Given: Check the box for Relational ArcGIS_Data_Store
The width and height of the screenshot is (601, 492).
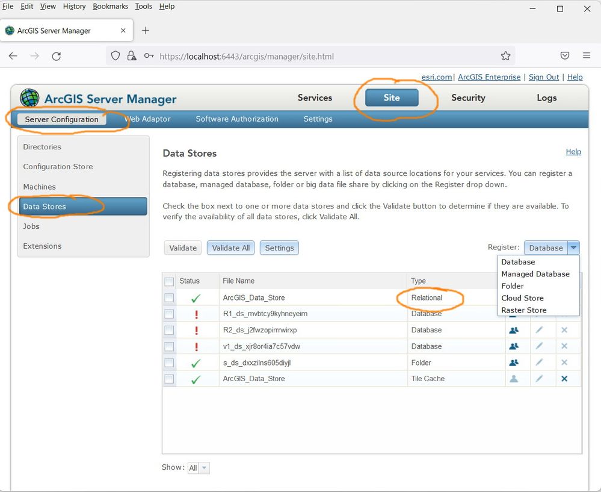Looking at the screenshot, I should [x=169, y=298].
